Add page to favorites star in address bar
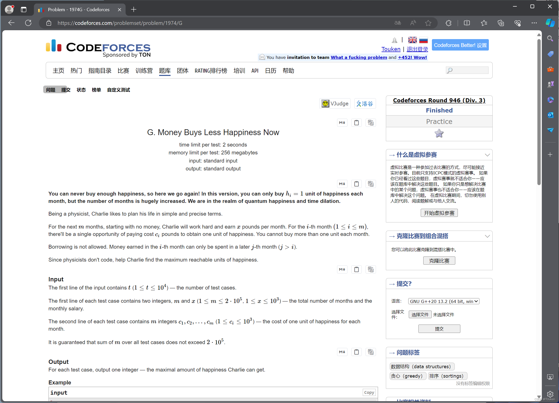Image resolution: width=559 pixels, height=403 pixels. click(428, 23)
